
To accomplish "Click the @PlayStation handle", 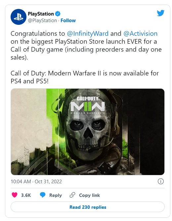I will 42,21.
